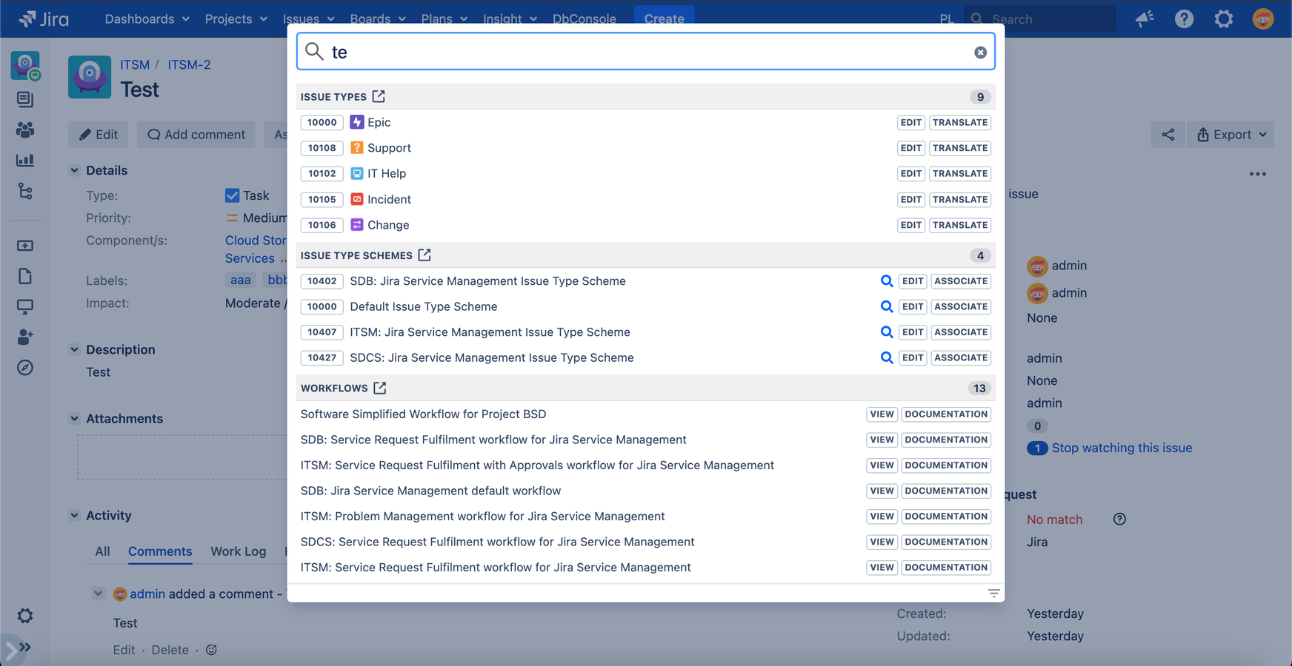The image size is (1292, 666).
Task: Delete the admin comment
Action: pyautogui.click(x=170, y=650)
